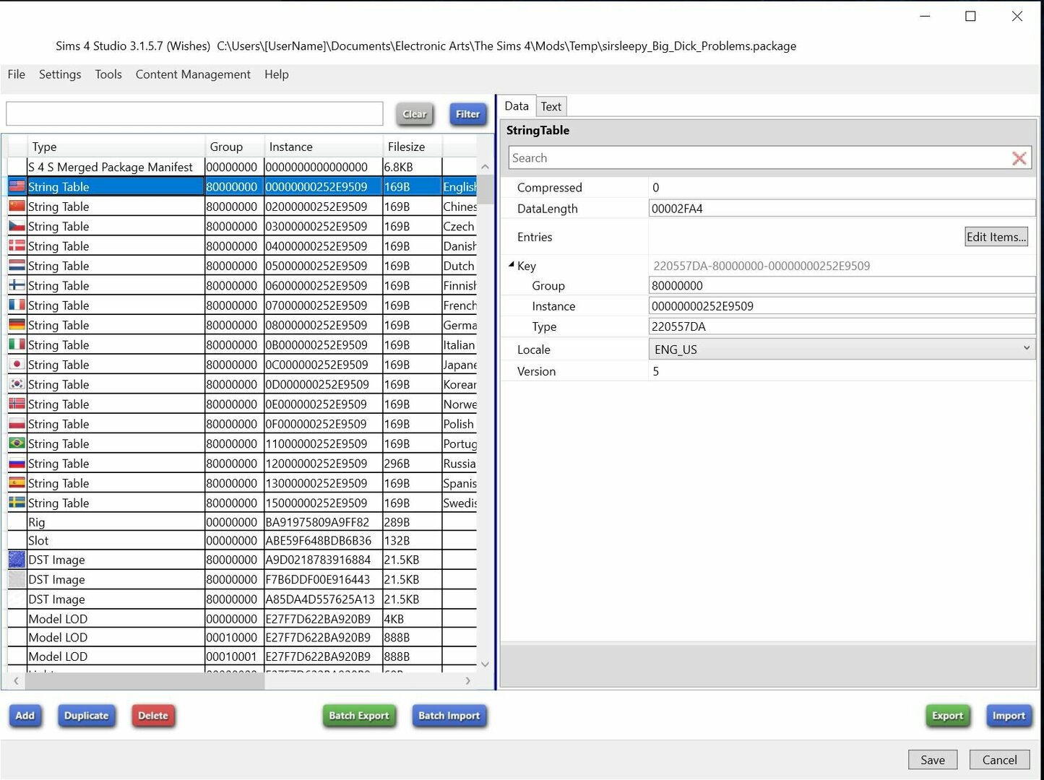Select DST Image row A85DA4D557625A13
Screen dimensions: 1044x780
pos(242,599)
